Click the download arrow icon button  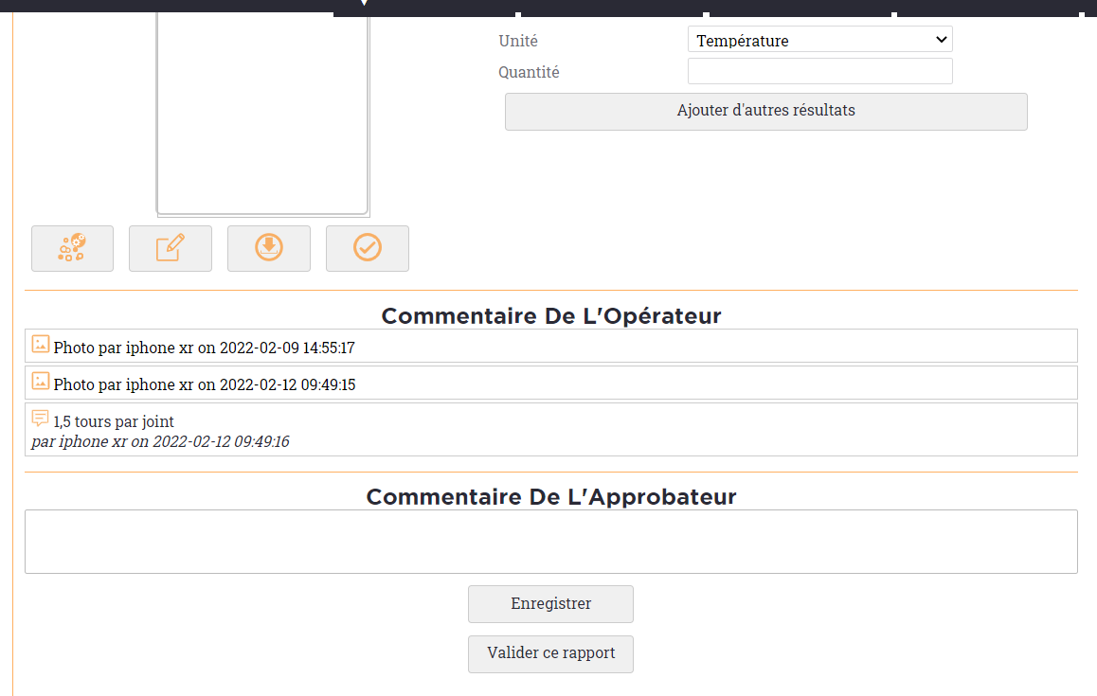(269, 248)
